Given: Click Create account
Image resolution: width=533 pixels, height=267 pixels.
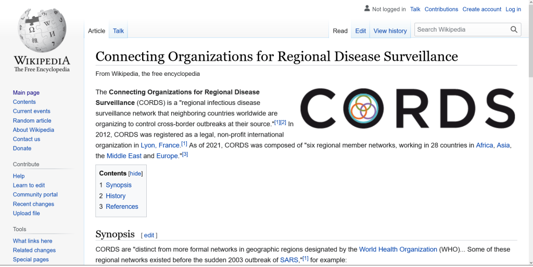Looking at the screenshot, I should 481,9.
